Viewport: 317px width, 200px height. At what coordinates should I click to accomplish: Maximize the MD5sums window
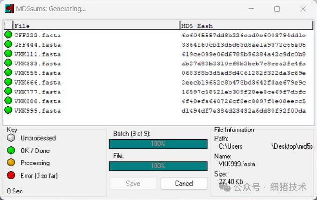(x=277, y=9)
